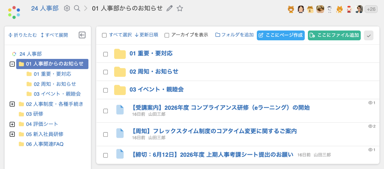Click view count eye icon on 【締切】 row
This screenshot has height=169, width=384.
click(x=370, y=150)
